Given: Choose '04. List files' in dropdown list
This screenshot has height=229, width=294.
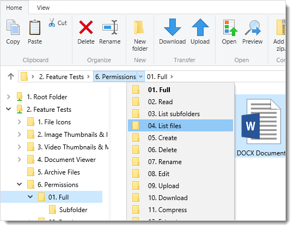Looking at the screenshot, I should click(180, 125).
